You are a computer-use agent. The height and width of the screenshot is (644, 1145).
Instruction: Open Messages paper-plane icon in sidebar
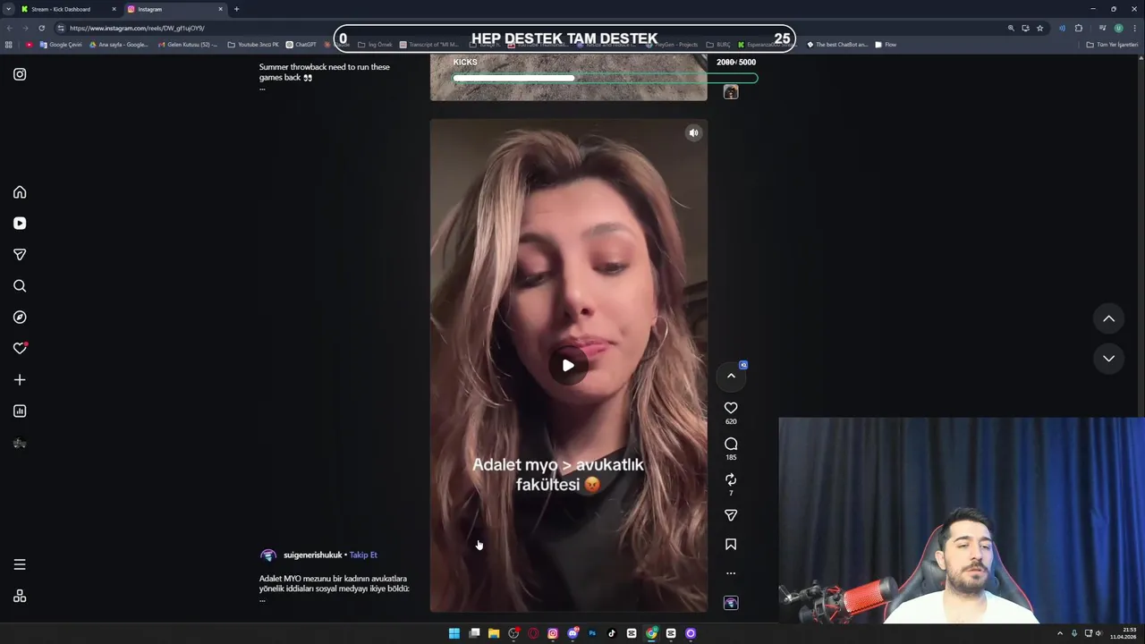tap(20, 255)
